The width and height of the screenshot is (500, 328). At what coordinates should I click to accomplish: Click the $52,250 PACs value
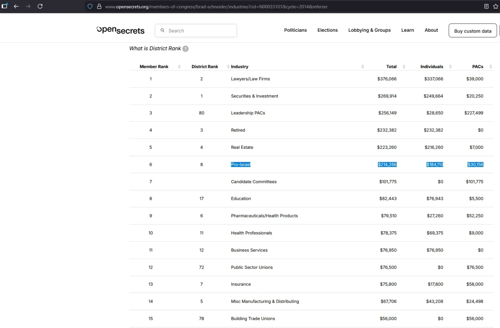pos(475,216)
